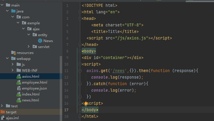Click the yellow light bulb quick-fix icon
The width and height of the screenshot is (214, 121).
(86, 104)
